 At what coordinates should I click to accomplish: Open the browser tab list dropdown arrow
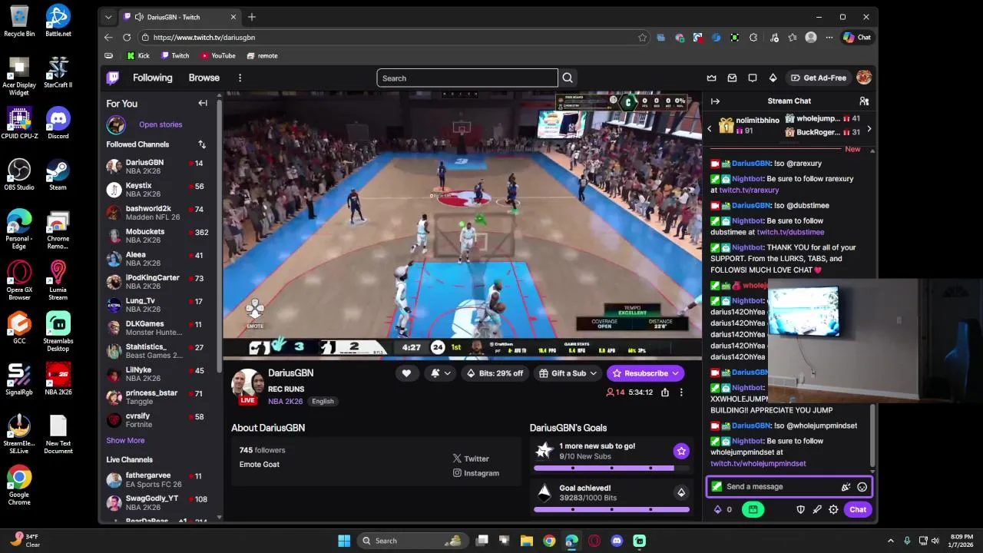[108, 17]
